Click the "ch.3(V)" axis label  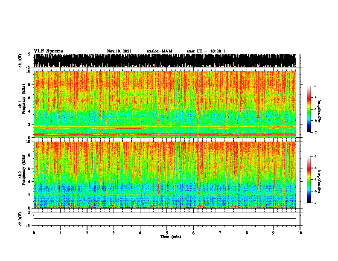click(x=20, y=219)
